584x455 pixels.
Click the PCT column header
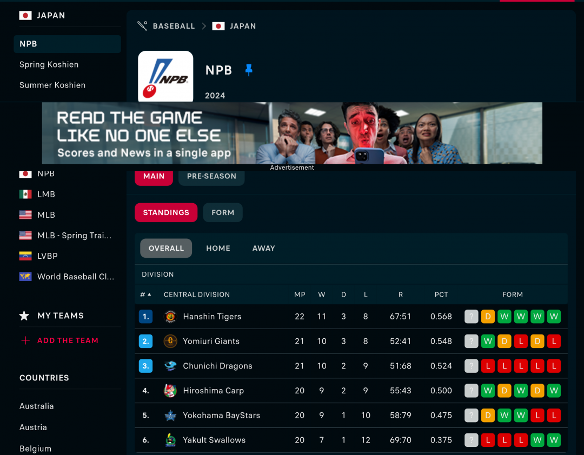tap(441, 295)
